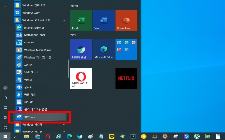Screen dimensions: 225x140
Task: Launch Opera from the taskbar
Action: tap(48, 136)
